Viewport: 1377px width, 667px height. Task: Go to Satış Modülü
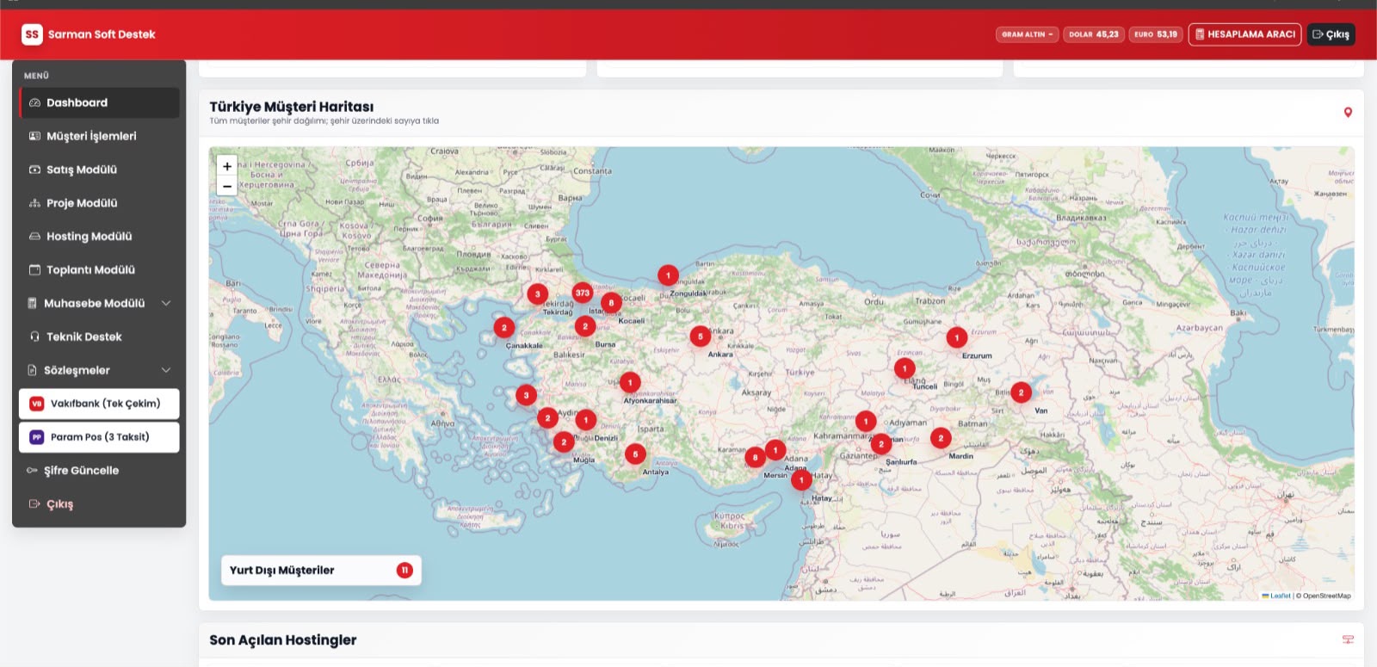[99, 170]
